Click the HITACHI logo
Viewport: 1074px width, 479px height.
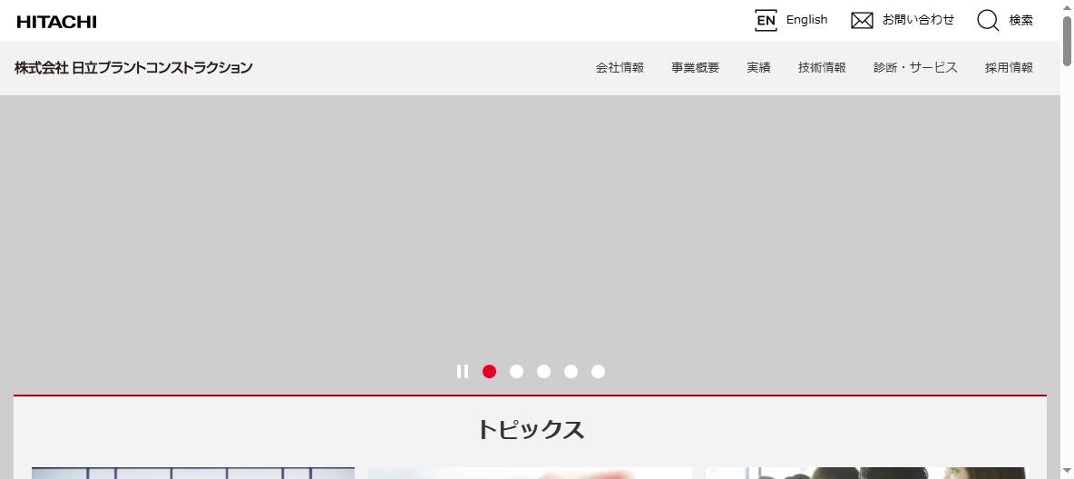click(57, 22)
